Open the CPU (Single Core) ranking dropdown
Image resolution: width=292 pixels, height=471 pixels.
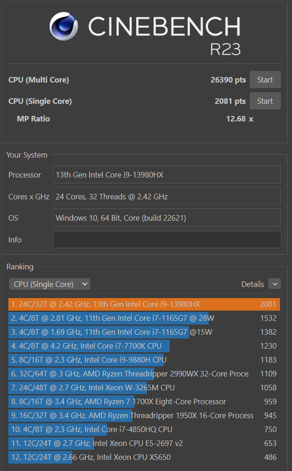50,284
